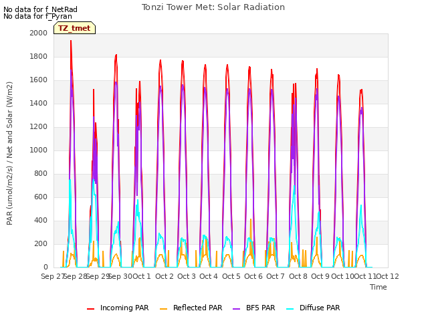The height and width of the screenshot is (321, 428).
Task: Click the Oct 6 x-axis date label
Action: click(x=253, y=276)
